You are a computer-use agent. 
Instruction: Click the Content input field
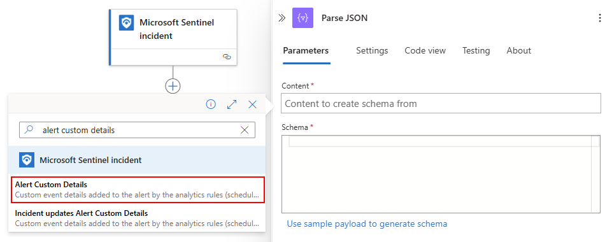click(441, 103)
